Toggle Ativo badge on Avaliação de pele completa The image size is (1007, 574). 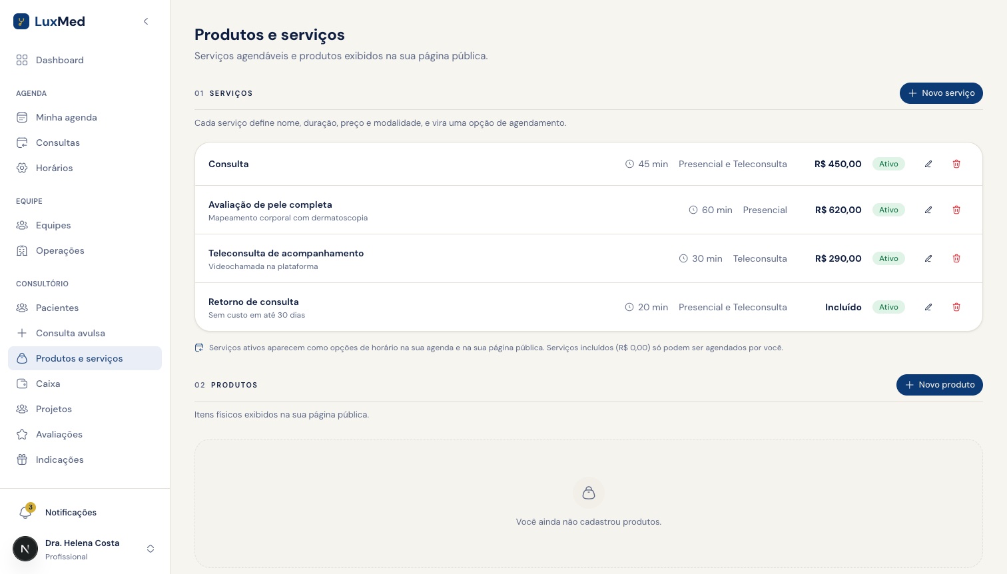click(888, 210)
